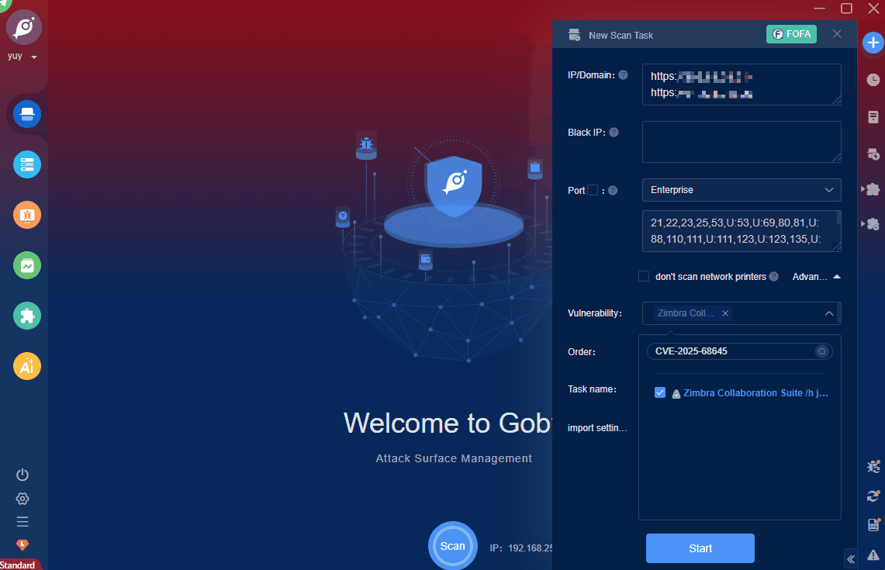Click the green FOFA button
The image size is (885, 570).
(791, 34)
